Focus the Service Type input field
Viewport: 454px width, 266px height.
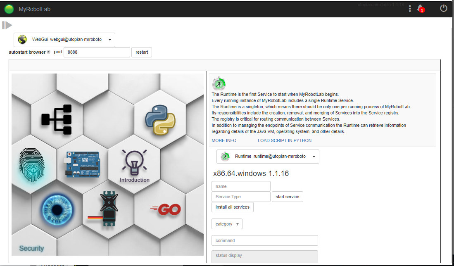241,197
